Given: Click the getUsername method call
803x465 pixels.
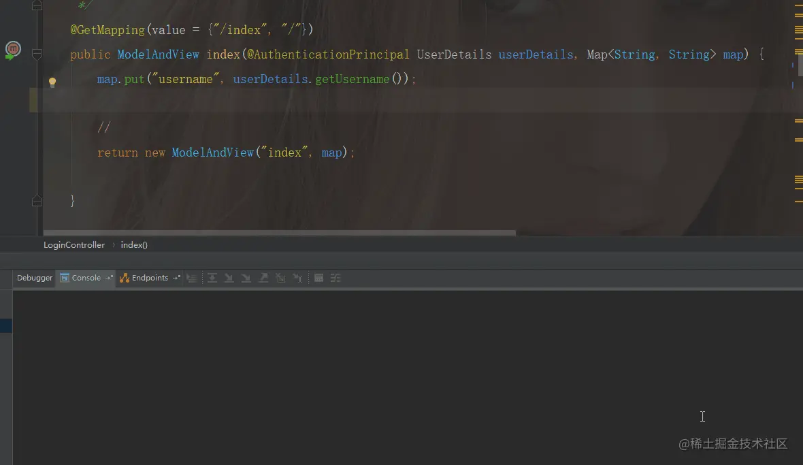Looking at the screenshot, I should [353, 79].
